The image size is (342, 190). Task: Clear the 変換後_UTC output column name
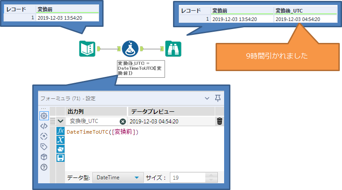[123, 122]
